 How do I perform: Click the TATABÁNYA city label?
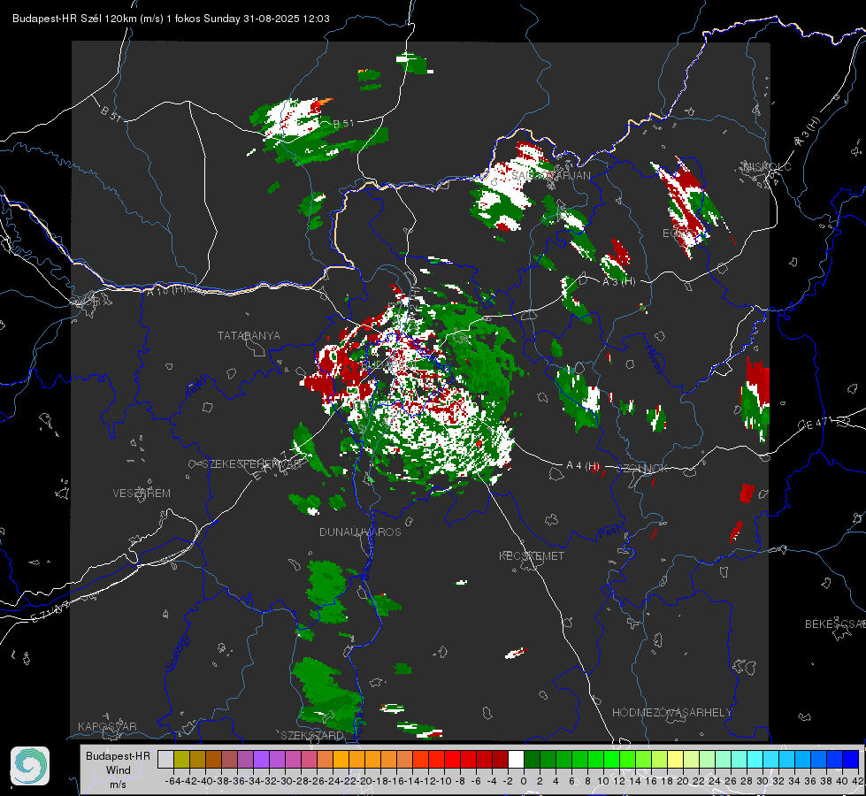[x=249, y=335]
